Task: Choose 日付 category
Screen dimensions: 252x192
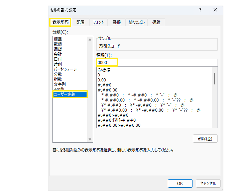Action: (58, 59)
